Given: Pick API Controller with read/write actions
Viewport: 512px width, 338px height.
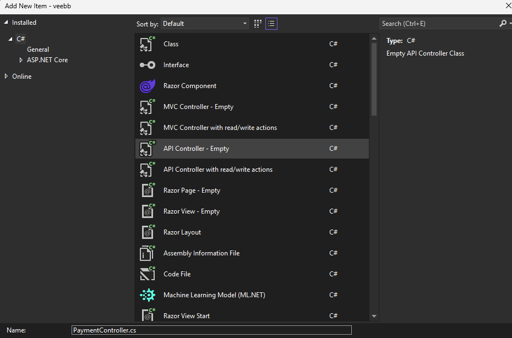Looking at the screenshot, I should [217, 170].
